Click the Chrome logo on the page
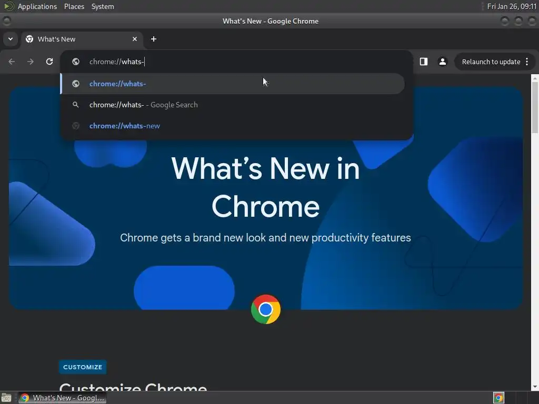The image size is (539, 404). click(x=266, y=309)
